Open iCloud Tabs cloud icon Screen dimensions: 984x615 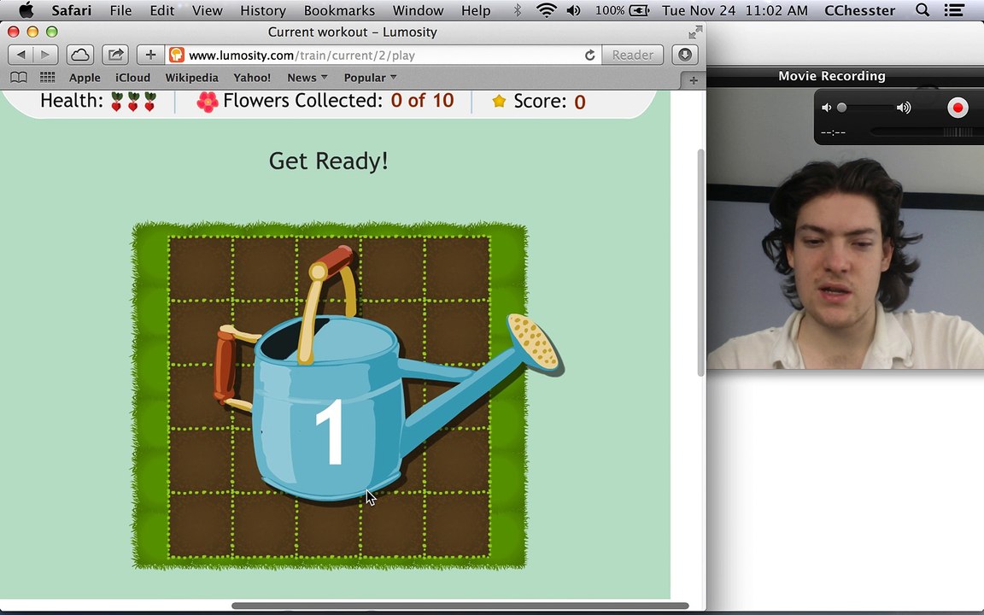point(80,55)
